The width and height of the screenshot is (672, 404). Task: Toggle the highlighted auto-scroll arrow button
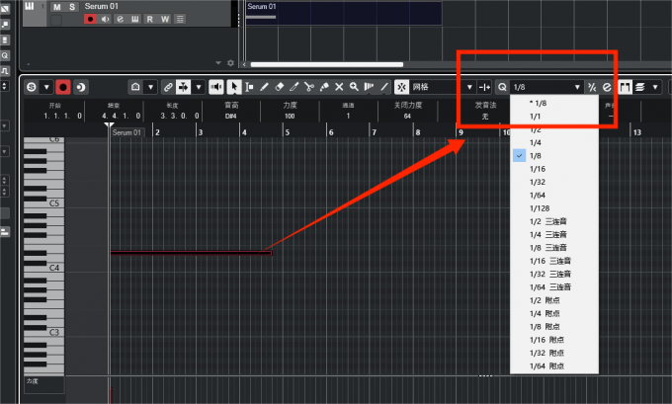coord(184,87)
